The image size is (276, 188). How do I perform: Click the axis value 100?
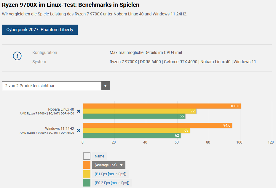(x=239, y=142)
